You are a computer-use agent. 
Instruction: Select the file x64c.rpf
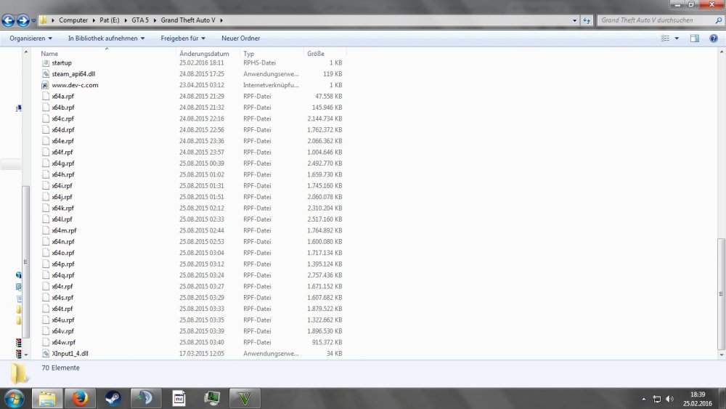pos(63,118)
